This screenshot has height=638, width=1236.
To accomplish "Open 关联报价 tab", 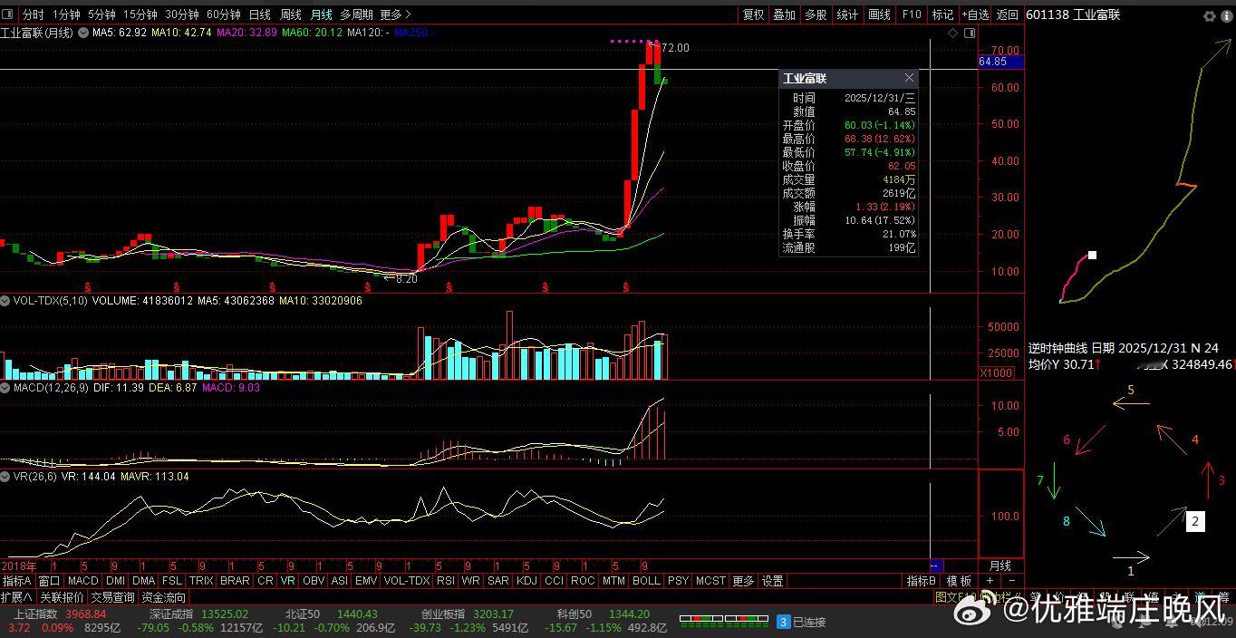I will (62, 597).
